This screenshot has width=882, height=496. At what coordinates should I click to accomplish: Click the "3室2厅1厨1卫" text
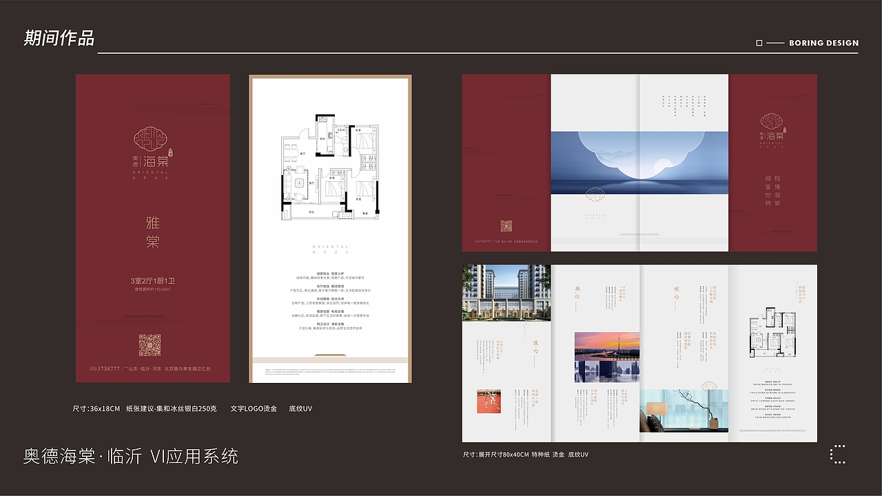click(153, 281)
